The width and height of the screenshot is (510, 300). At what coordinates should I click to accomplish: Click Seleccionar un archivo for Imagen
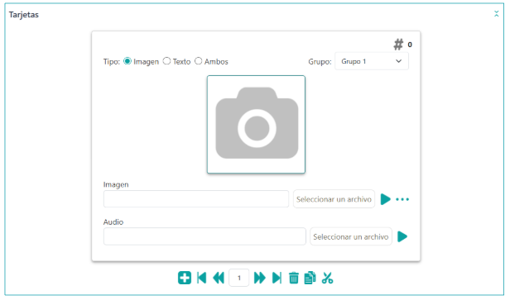(334, 199)
